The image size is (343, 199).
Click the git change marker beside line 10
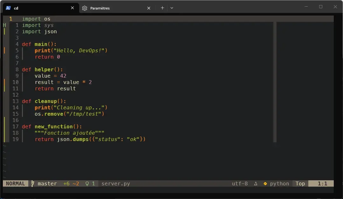click(4, 82)
